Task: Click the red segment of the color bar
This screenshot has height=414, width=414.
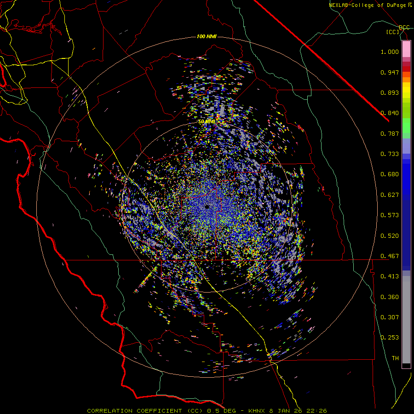Action: (x=406, y=69)
